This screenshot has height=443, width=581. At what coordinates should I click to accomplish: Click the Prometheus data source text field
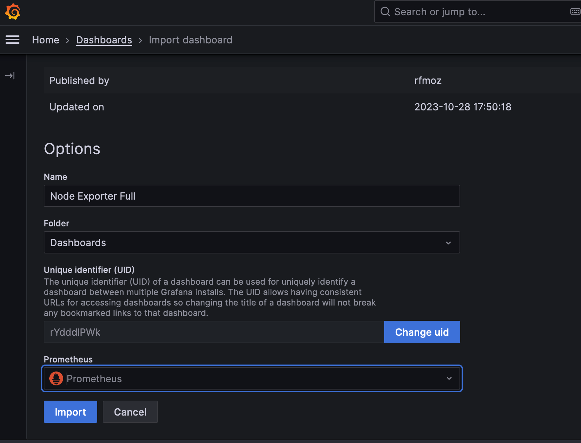point(250,378)
